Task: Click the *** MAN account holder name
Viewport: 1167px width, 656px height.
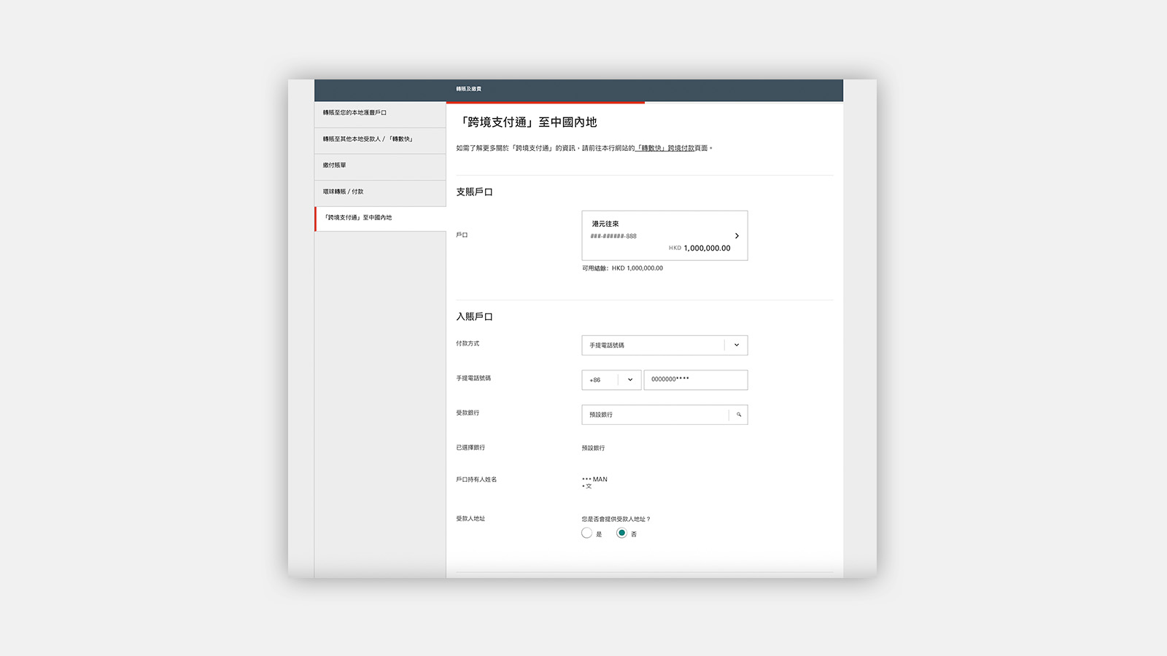Action: point(594,480)
